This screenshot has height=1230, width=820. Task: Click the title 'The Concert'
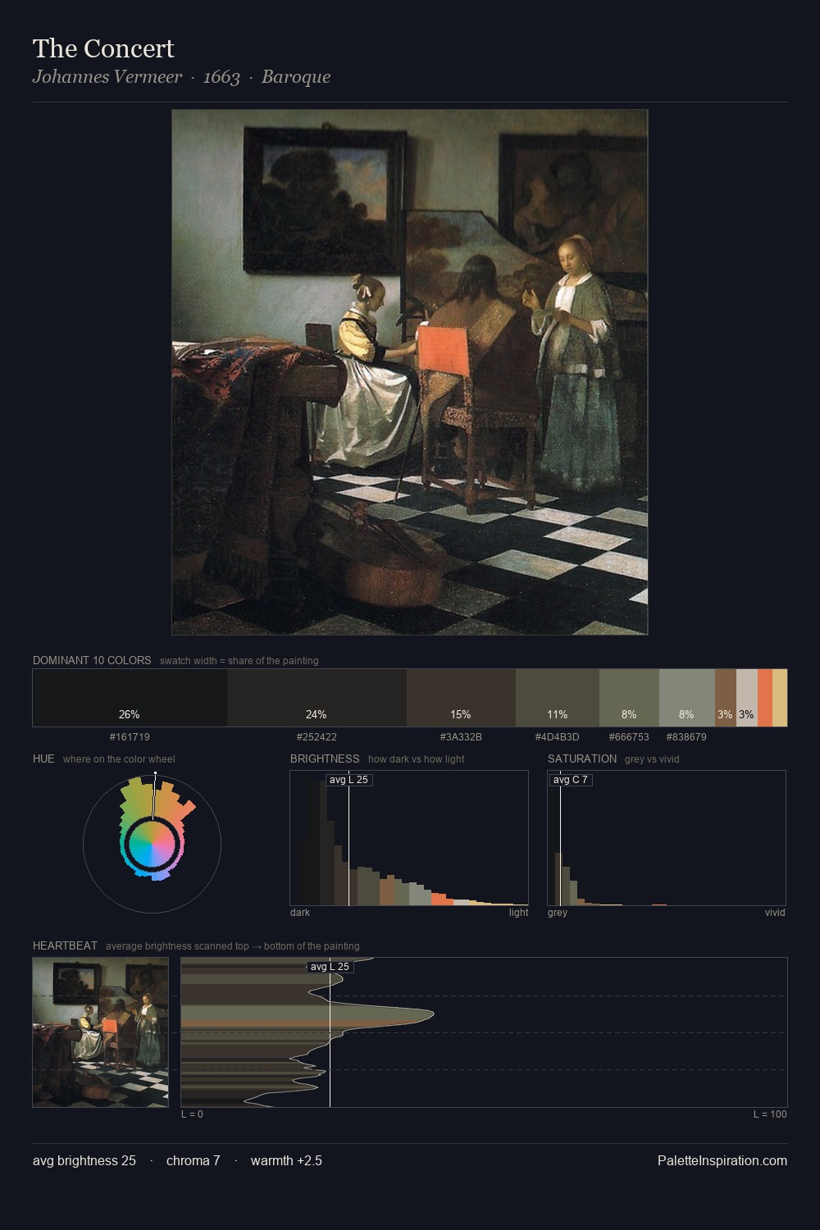pos(103,48)
